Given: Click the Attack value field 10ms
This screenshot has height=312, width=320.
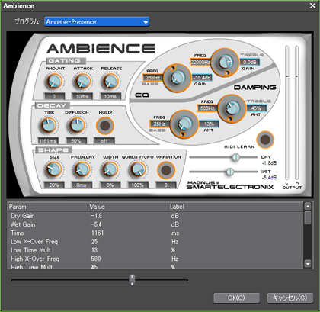Looking at the screenshot, I should 82,96.
